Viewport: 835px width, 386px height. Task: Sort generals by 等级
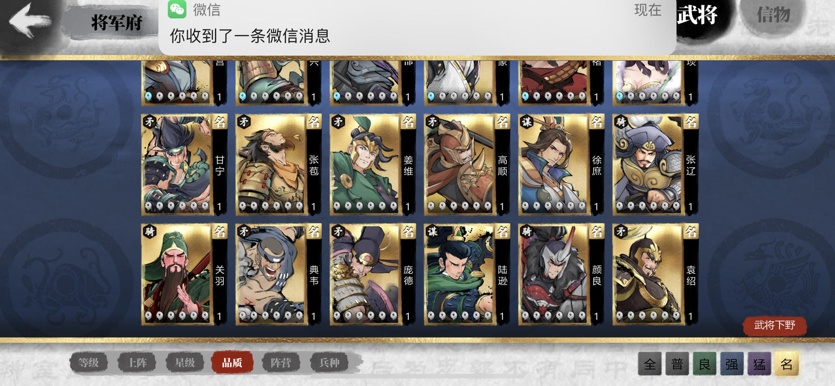[x=88, y=363]
